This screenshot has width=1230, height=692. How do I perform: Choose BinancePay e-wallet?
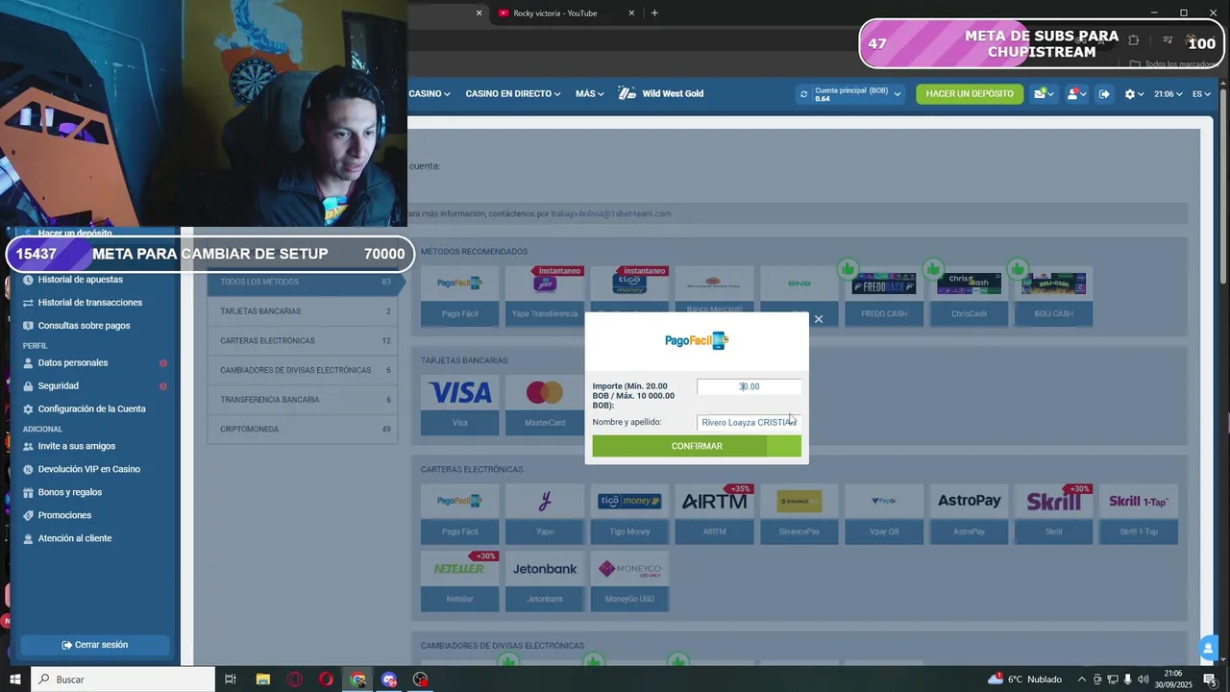[799, 514]
